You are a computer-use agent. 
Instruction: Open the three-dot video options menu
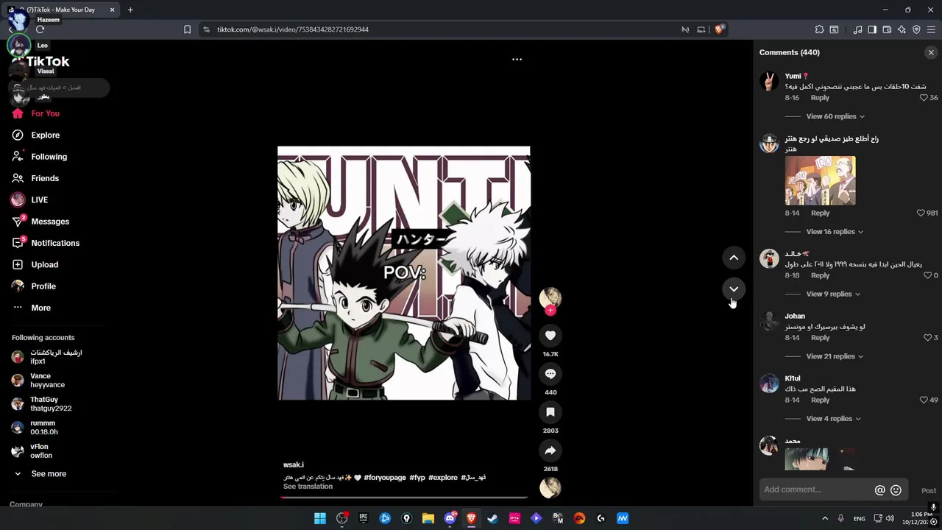point(517,59)
